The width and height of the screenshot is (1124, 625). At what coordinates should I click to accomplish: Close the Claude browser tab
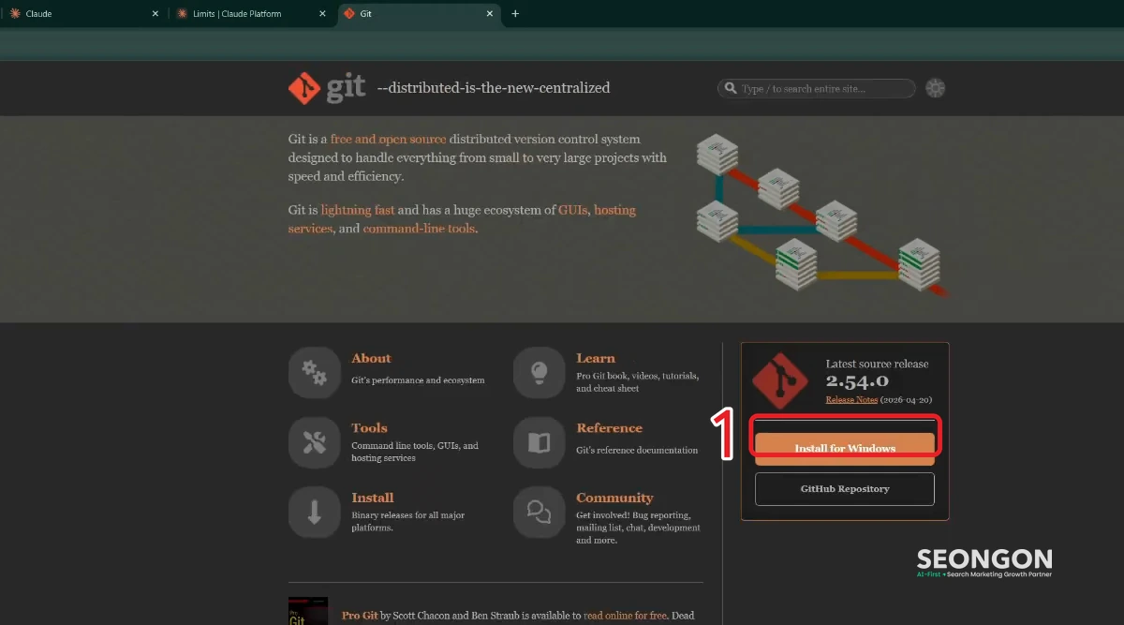pyautogui.click(x=155, y=14)
